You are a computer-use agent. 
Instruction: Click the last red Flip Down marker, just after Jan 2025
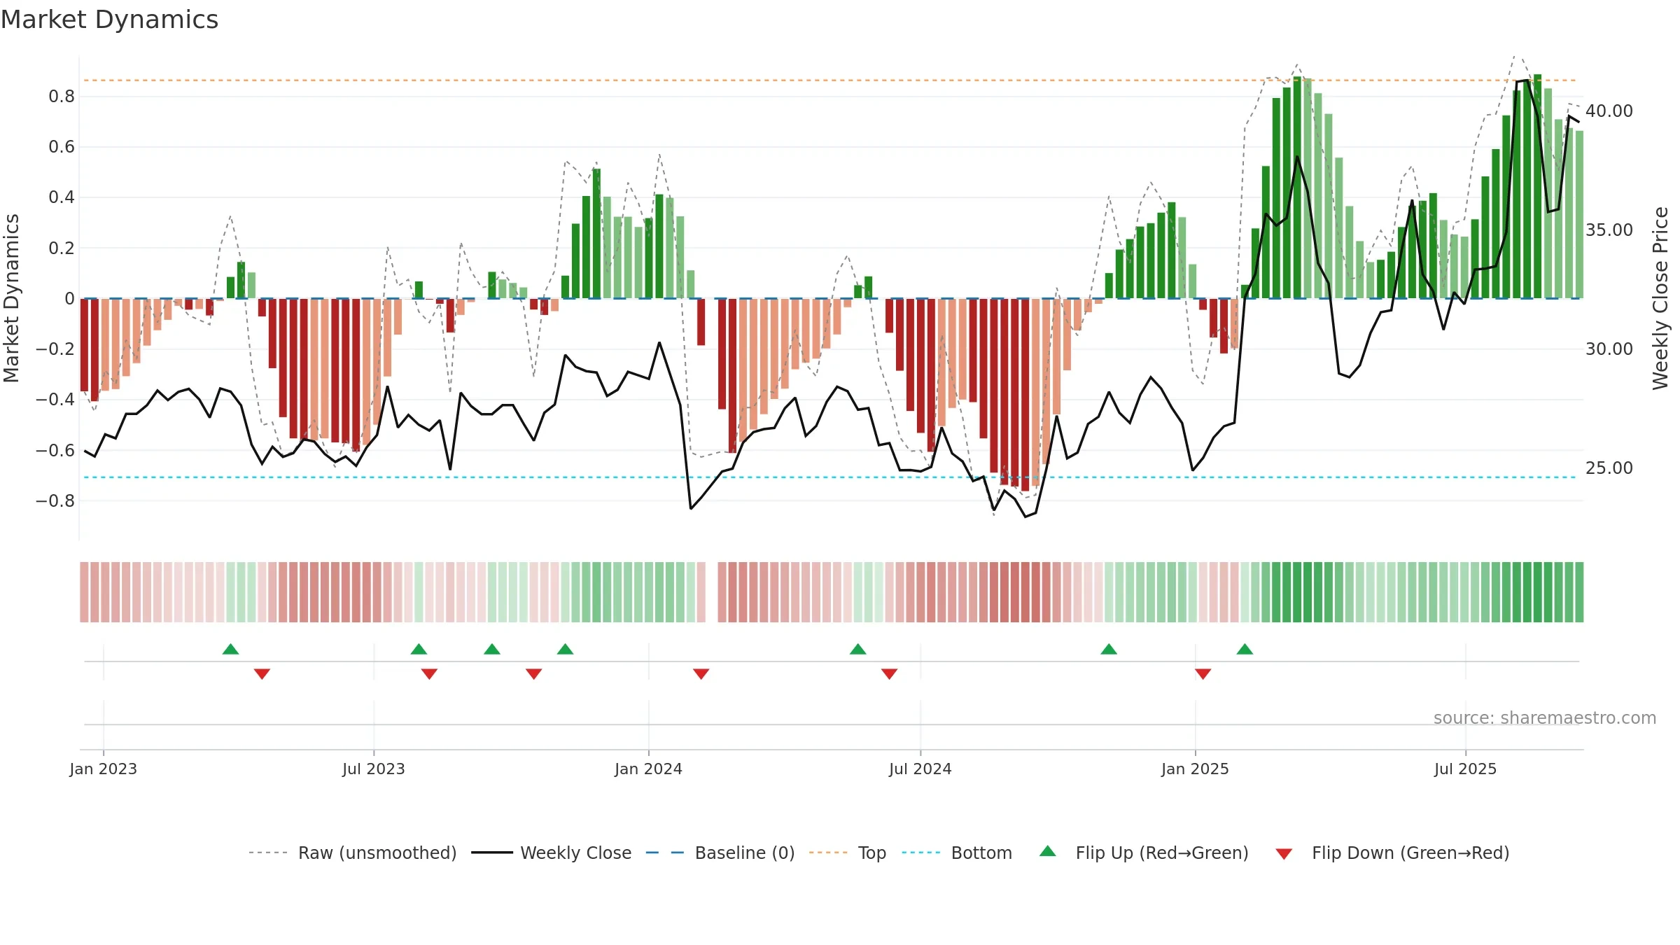pyautogui.click(x=1203, y=674)
